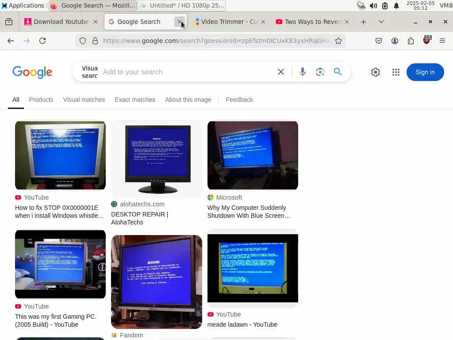Open a new tab with plus
453x340 pixels.
[364, 22]
